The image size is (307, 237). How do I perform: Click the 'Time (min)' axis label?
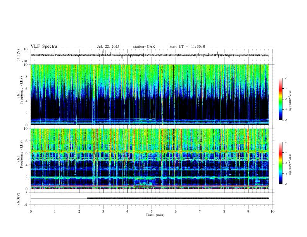tap(155, 215)
